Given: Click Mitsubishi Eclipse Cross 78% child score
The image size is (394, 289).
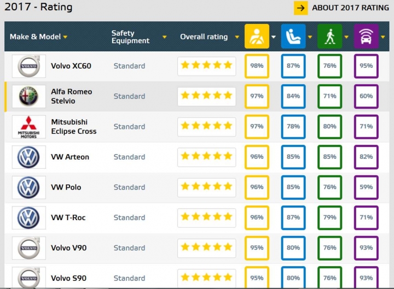Looking at the screenshot, I should point(293,127).
